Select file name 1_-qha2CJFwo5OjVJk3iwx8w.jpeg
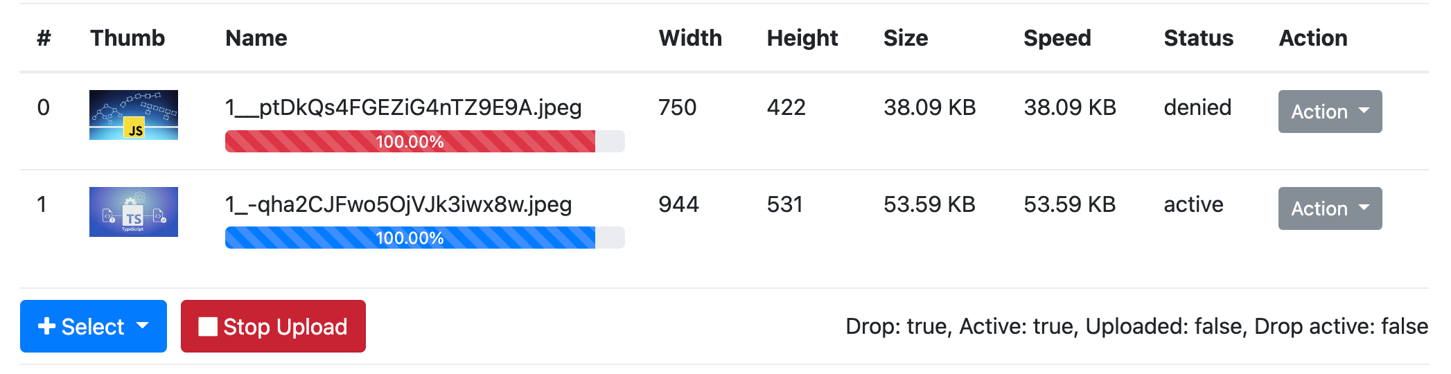Image resolution: width=1451 pixels, height=374 pixels. tap(398, 204)
